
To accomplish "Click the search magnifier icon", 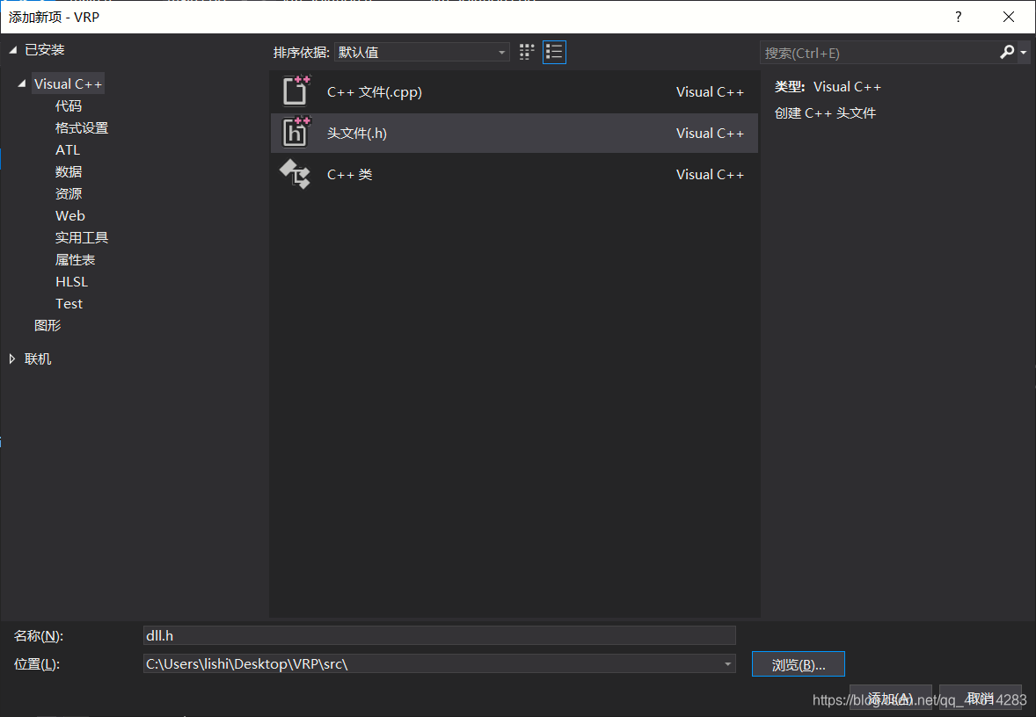I will (x=1007, y=52).
